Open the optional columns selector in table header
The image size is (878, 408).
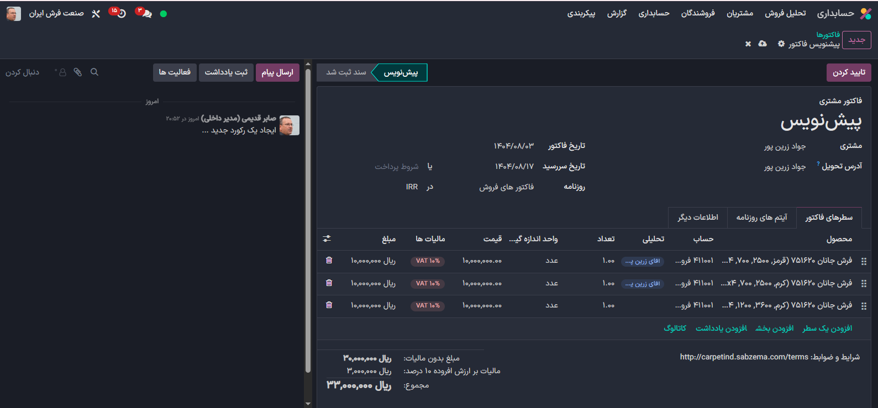click(x=327, y=239)
